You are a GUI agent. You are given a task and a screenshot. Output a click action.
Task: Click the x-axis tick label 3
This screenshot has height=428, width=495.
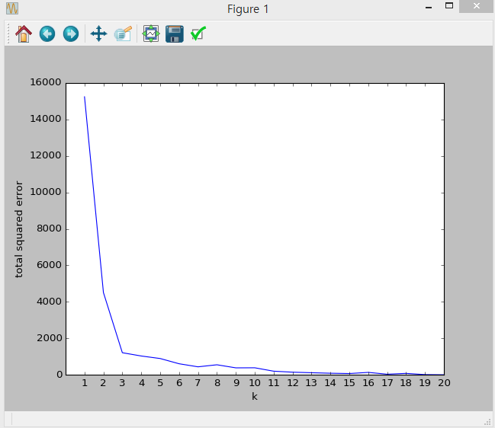click(122, 383)
